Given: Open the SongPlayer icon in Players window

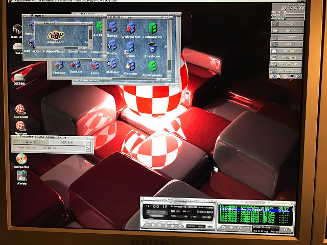Looking at the screenshot, I should (77, 51).
